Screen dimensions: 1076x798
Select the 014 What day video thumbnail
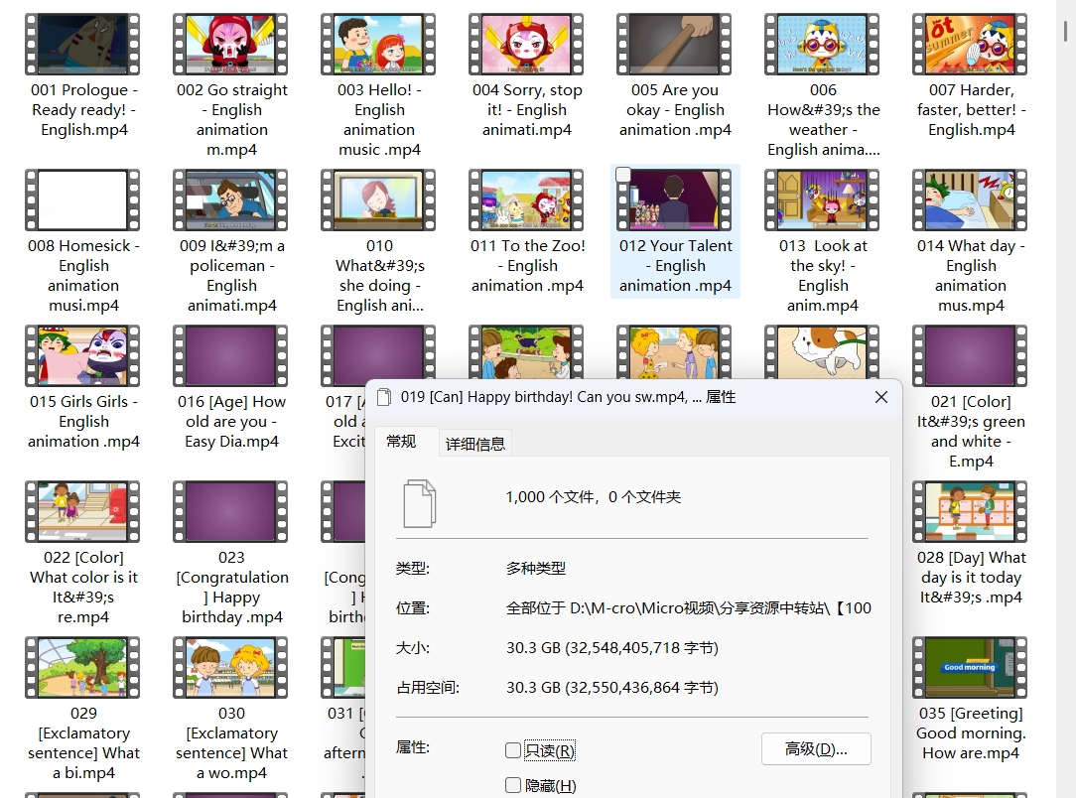point(970,199)
